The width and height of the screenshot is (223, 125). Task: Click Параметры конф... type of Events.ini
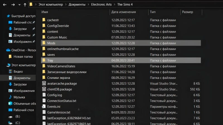tap(164, 107)
